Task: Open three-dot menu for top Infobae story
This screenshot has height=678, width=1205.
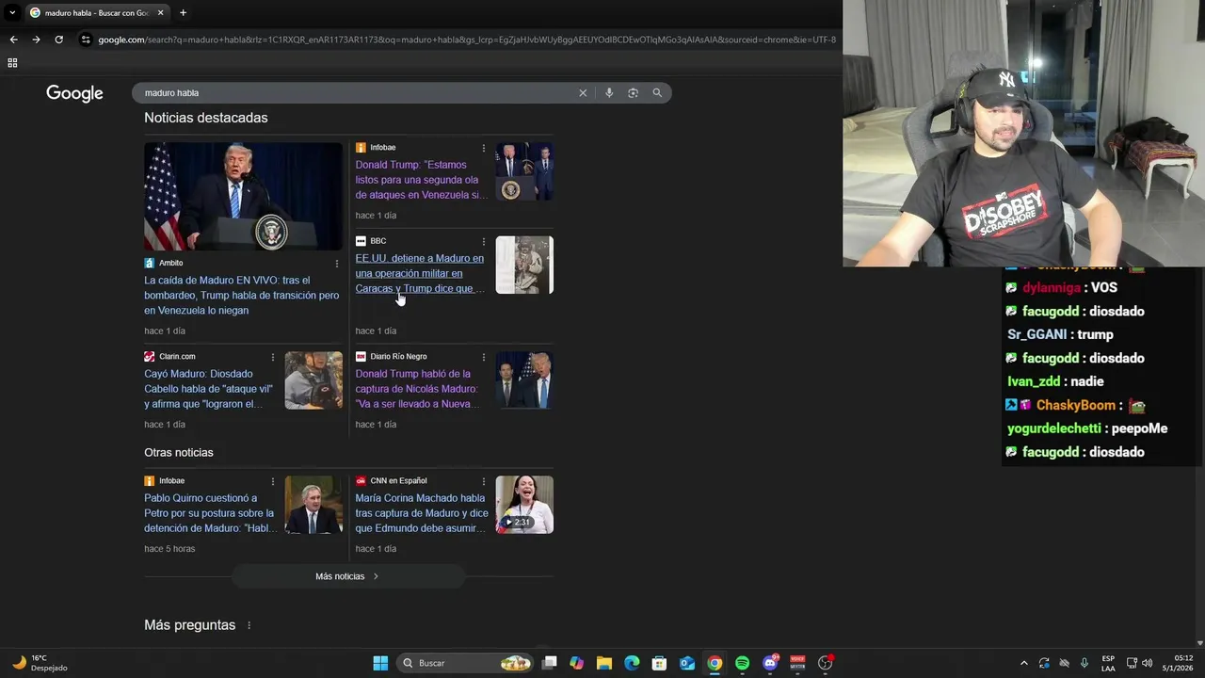Action: pyautogui.click(x=484, y=149)
